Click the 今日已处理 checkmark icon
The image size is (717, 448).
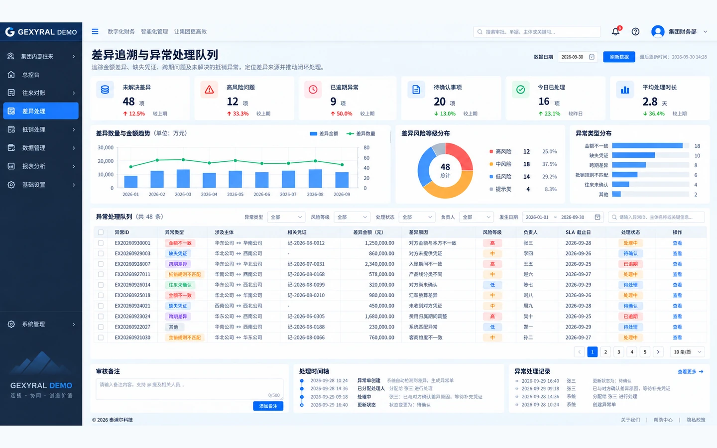[x=520, y=90]
